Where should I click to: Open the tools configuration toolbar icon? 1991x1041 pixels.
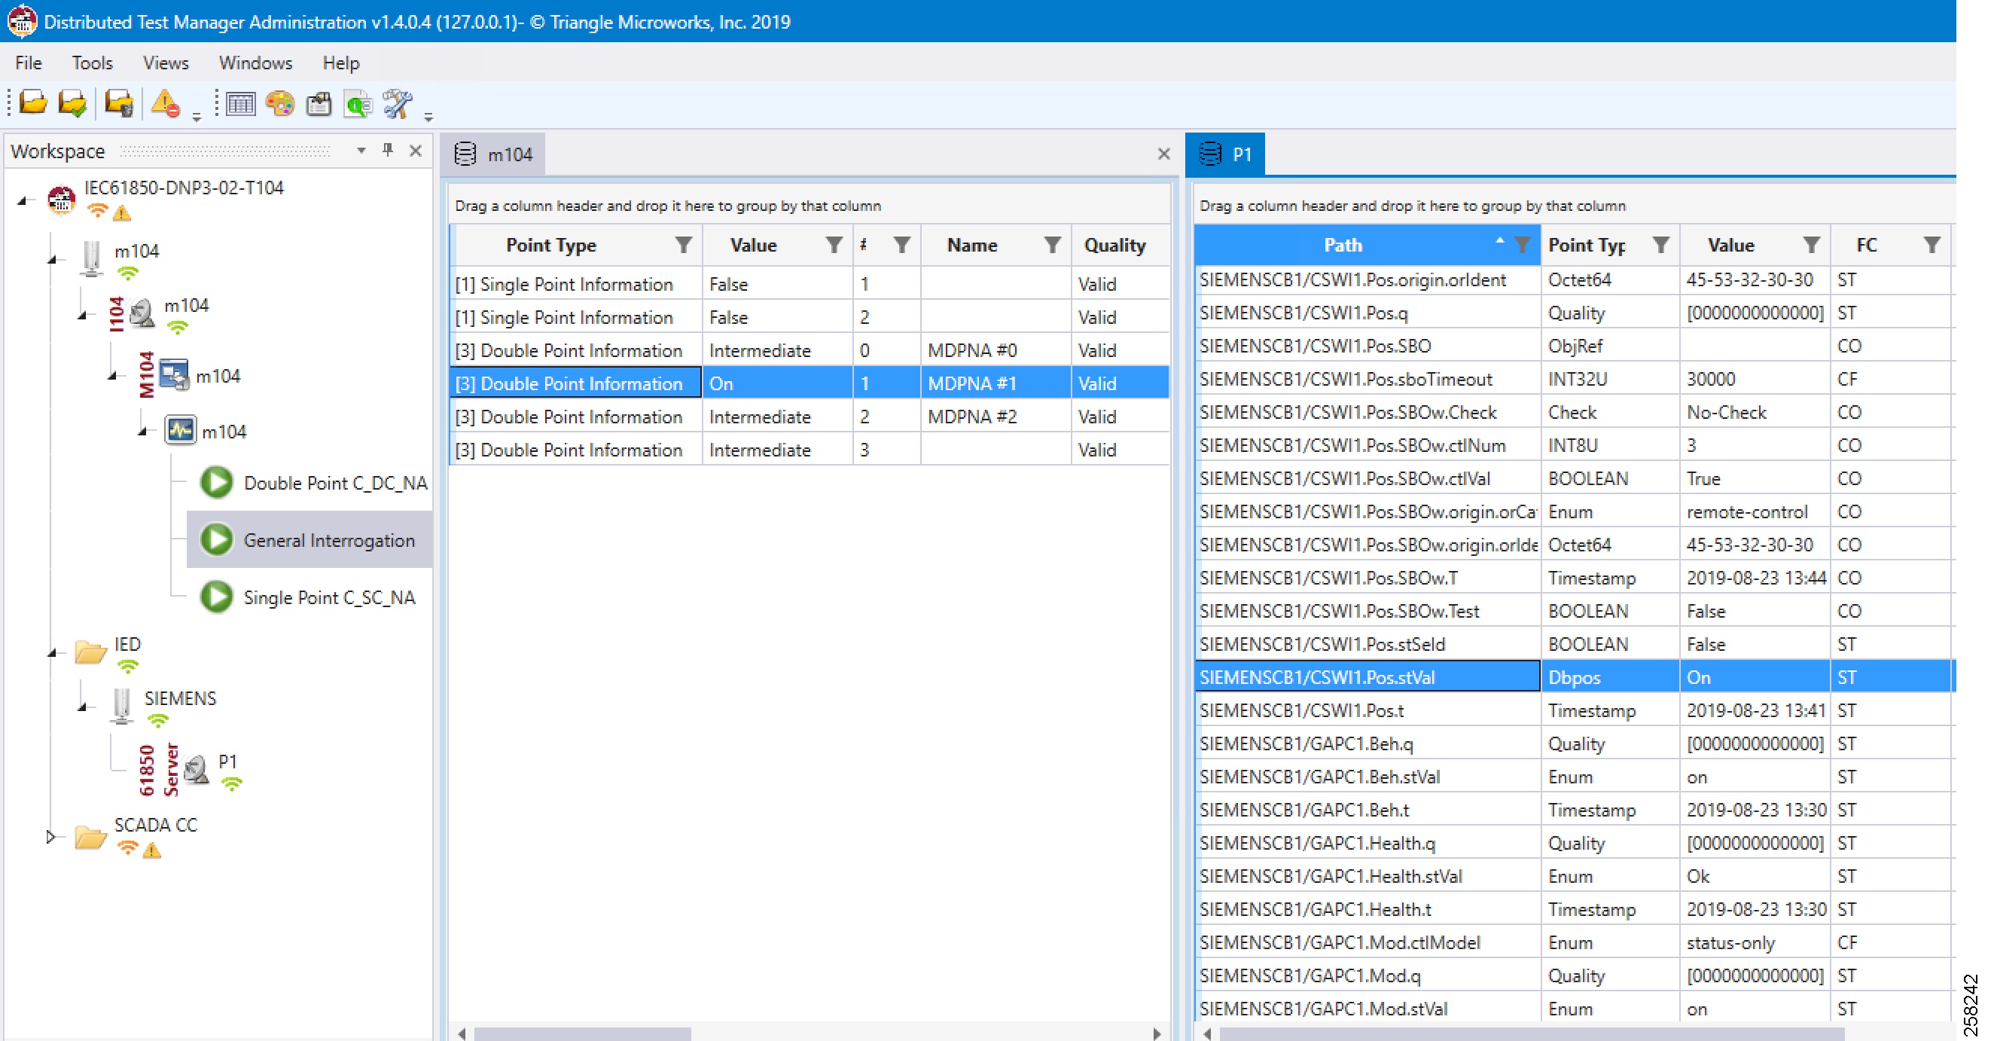coord(397,103)
